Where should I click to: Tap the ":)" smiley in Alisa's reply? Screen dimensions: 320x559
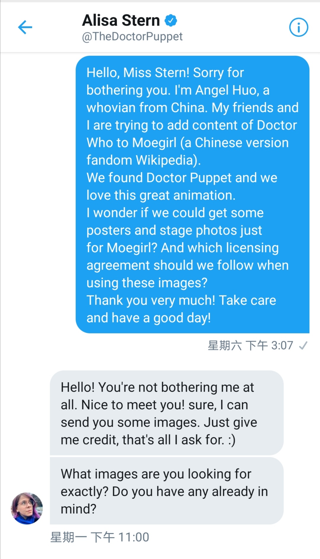(232, 440)
